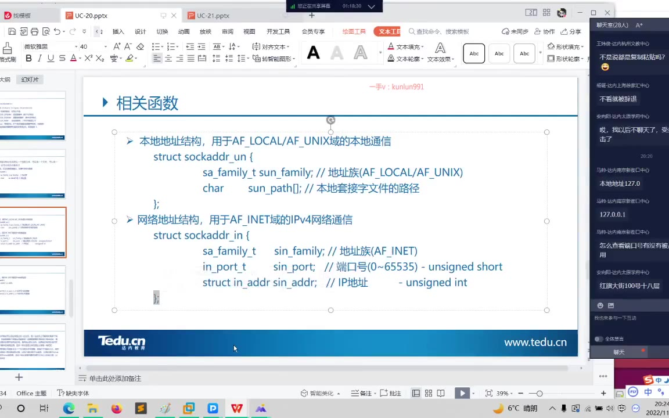Switch to reading view icon

coord(441,393)
